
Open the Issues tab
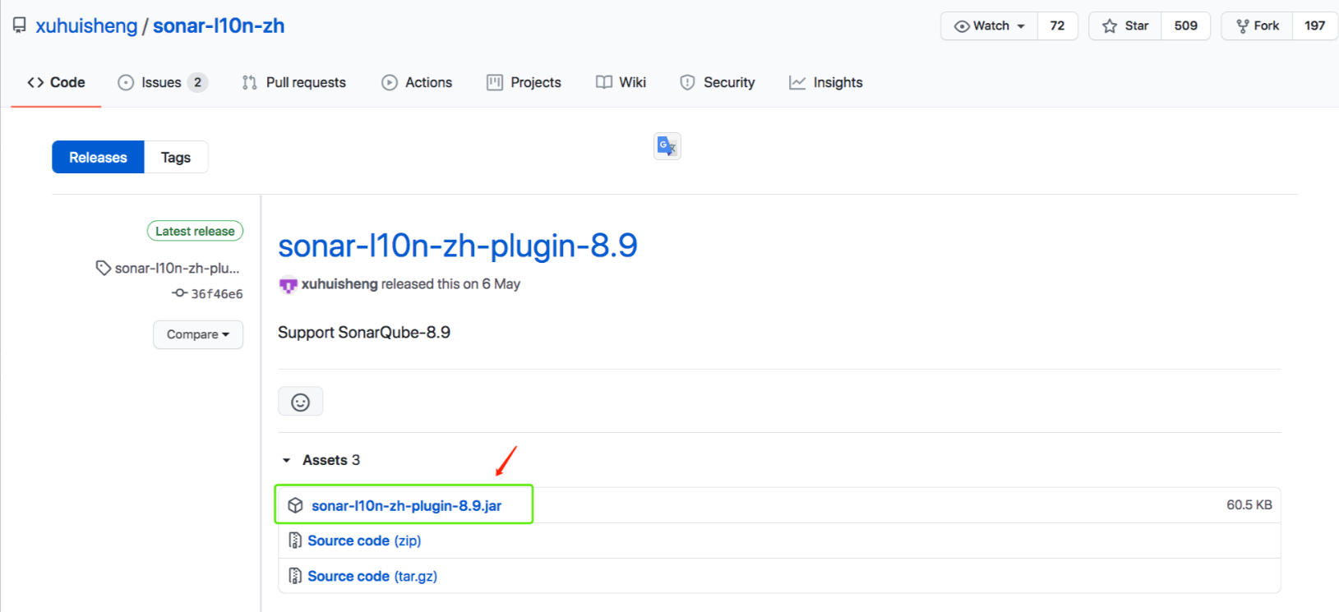(x=161, y=82)
